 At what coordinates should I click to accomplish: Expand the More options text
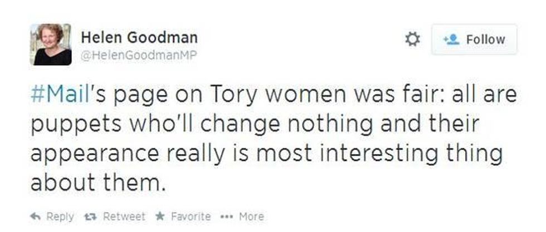click(x=251, y=216)
